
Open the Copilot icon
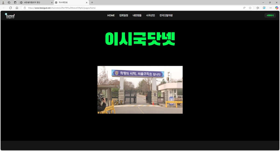pyautogui.click(x=277, y=8)
